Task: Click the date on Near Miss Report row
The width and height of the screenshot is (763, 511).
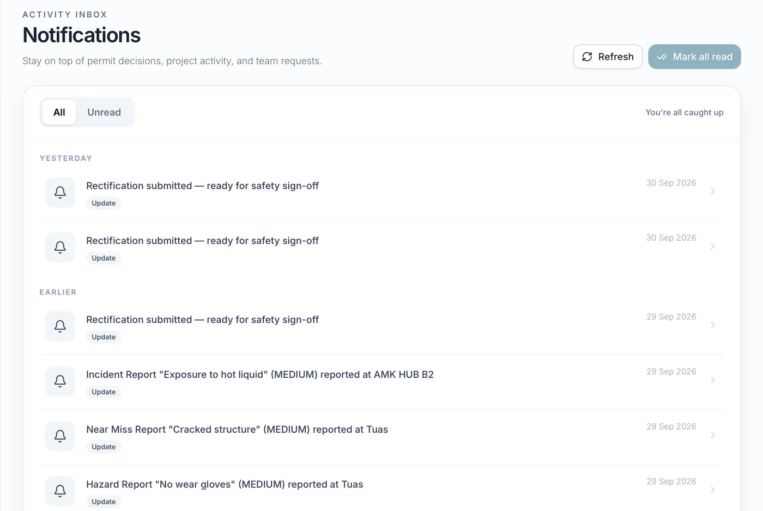Action: pyautogui.click(x=671, y=426)
